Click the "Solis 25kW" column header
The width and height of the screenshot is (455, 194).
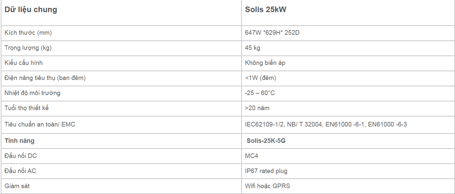coord(266,10)
